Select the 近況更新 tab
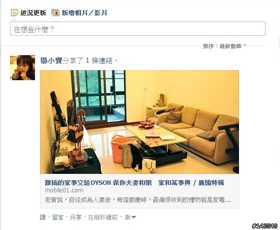280x230 pixels. 33,13
